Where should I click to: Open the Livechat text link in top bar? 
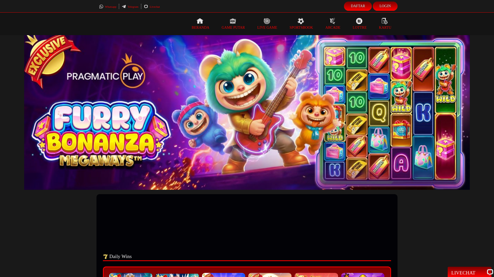pos(155,7)
